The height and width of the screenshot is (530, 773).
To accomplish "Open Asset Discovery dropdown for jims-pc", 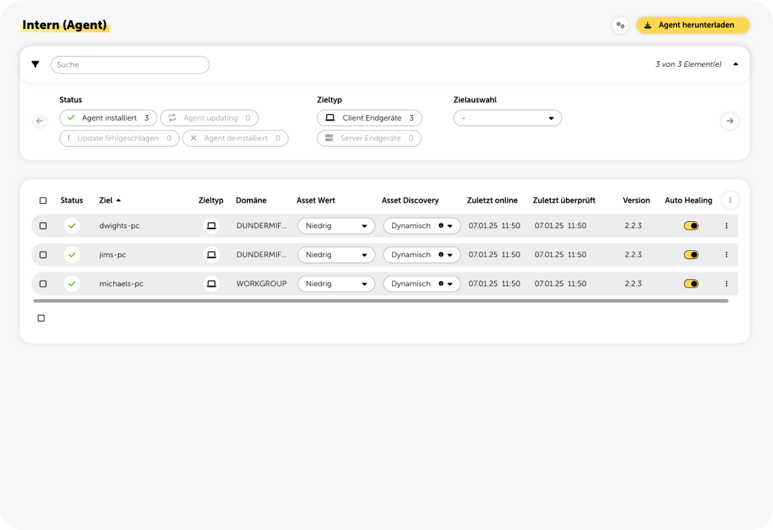I will 422,255.
